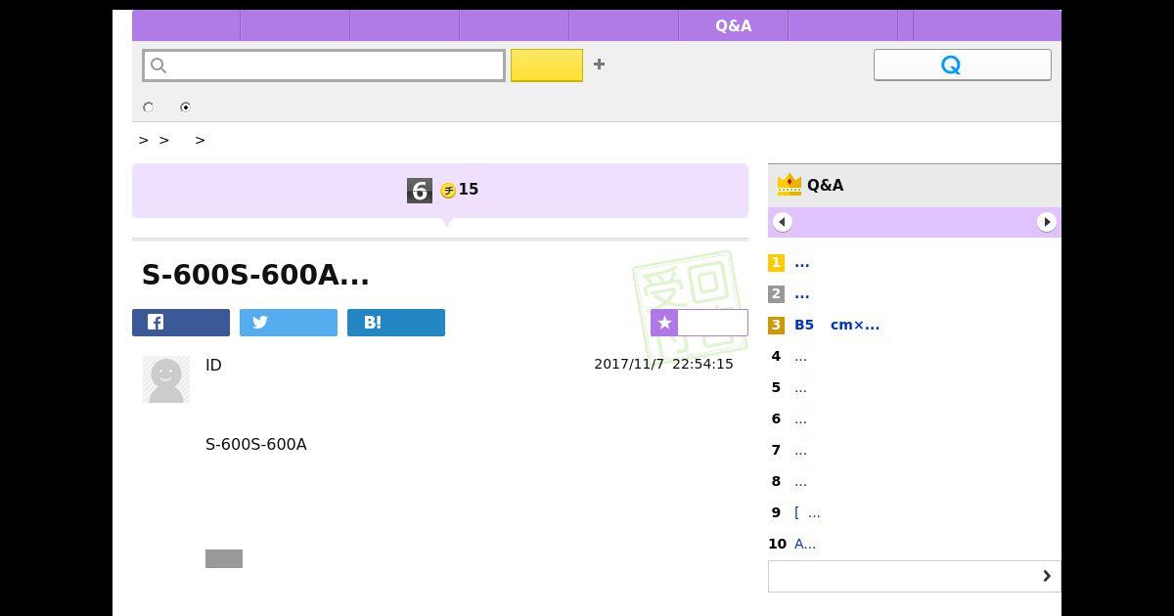Focus the search input field
1174x616 pixels.
324,66
